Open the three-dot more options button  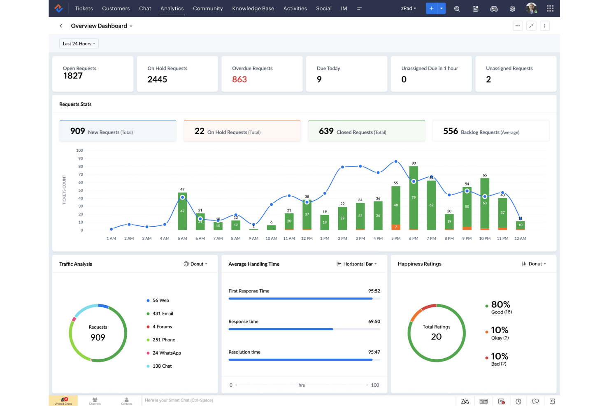pos(518,26)
